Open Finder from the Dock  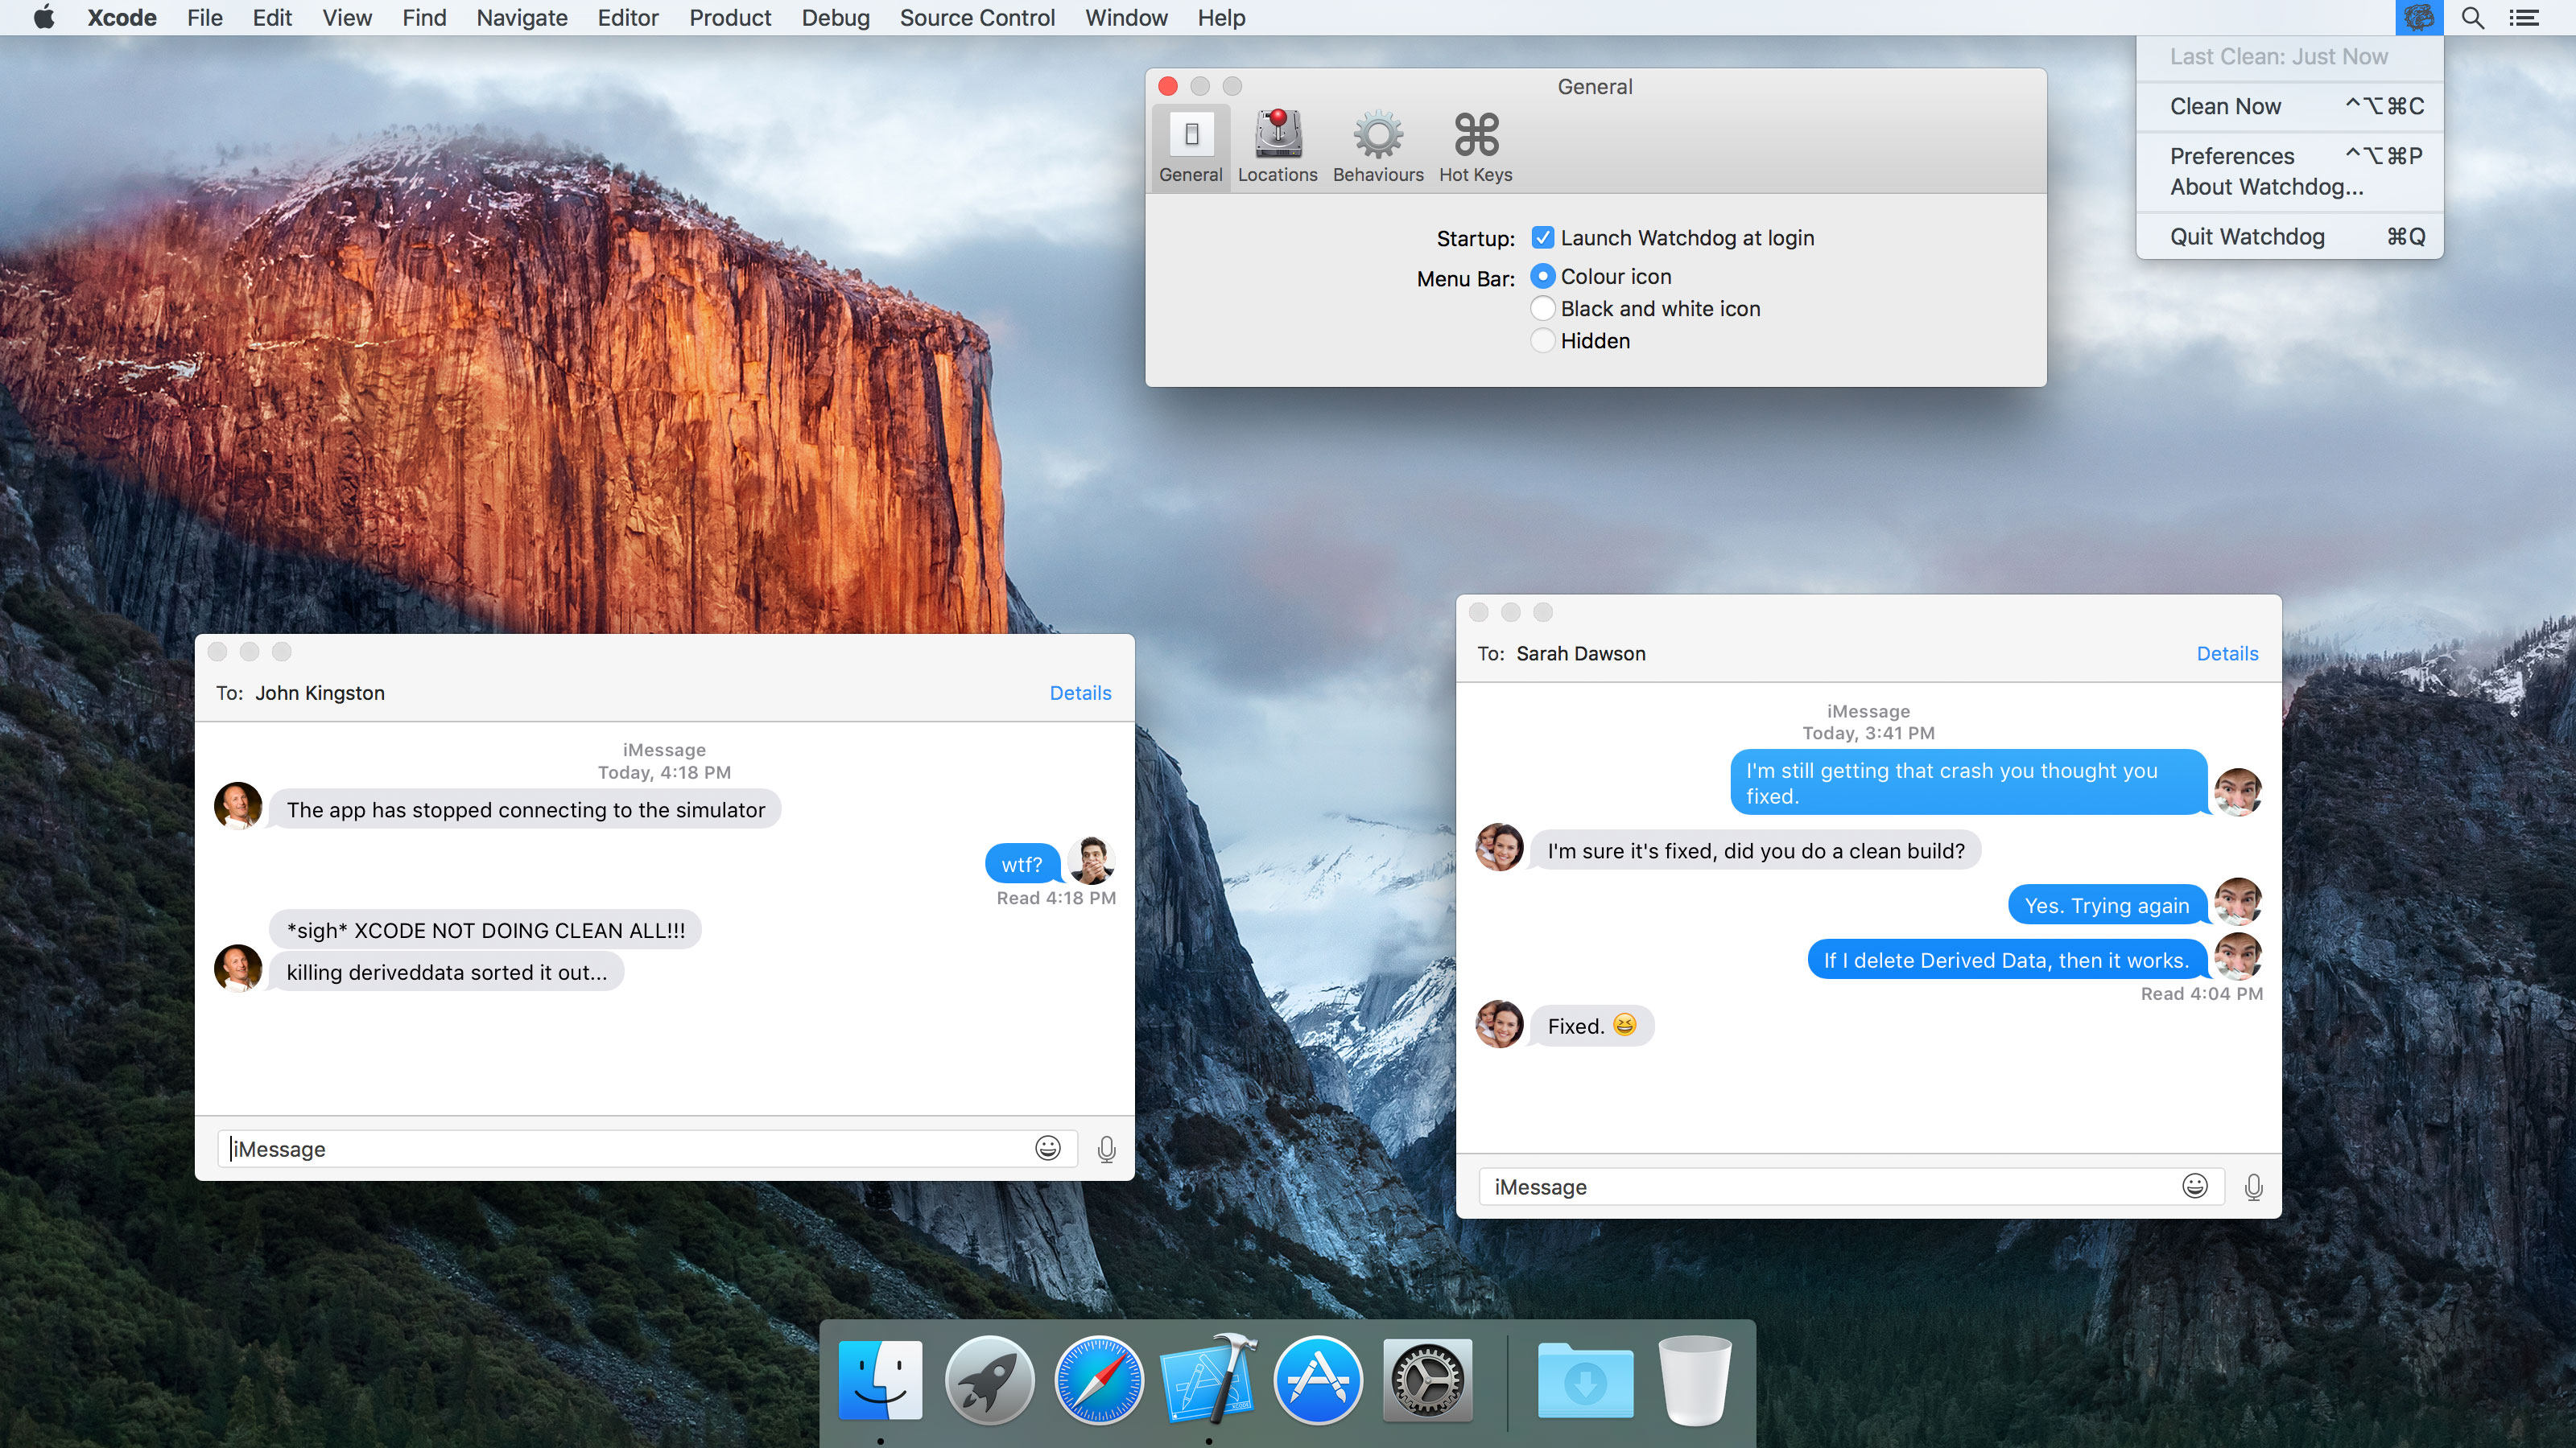pyautogui.click(x=880, y=1380)
